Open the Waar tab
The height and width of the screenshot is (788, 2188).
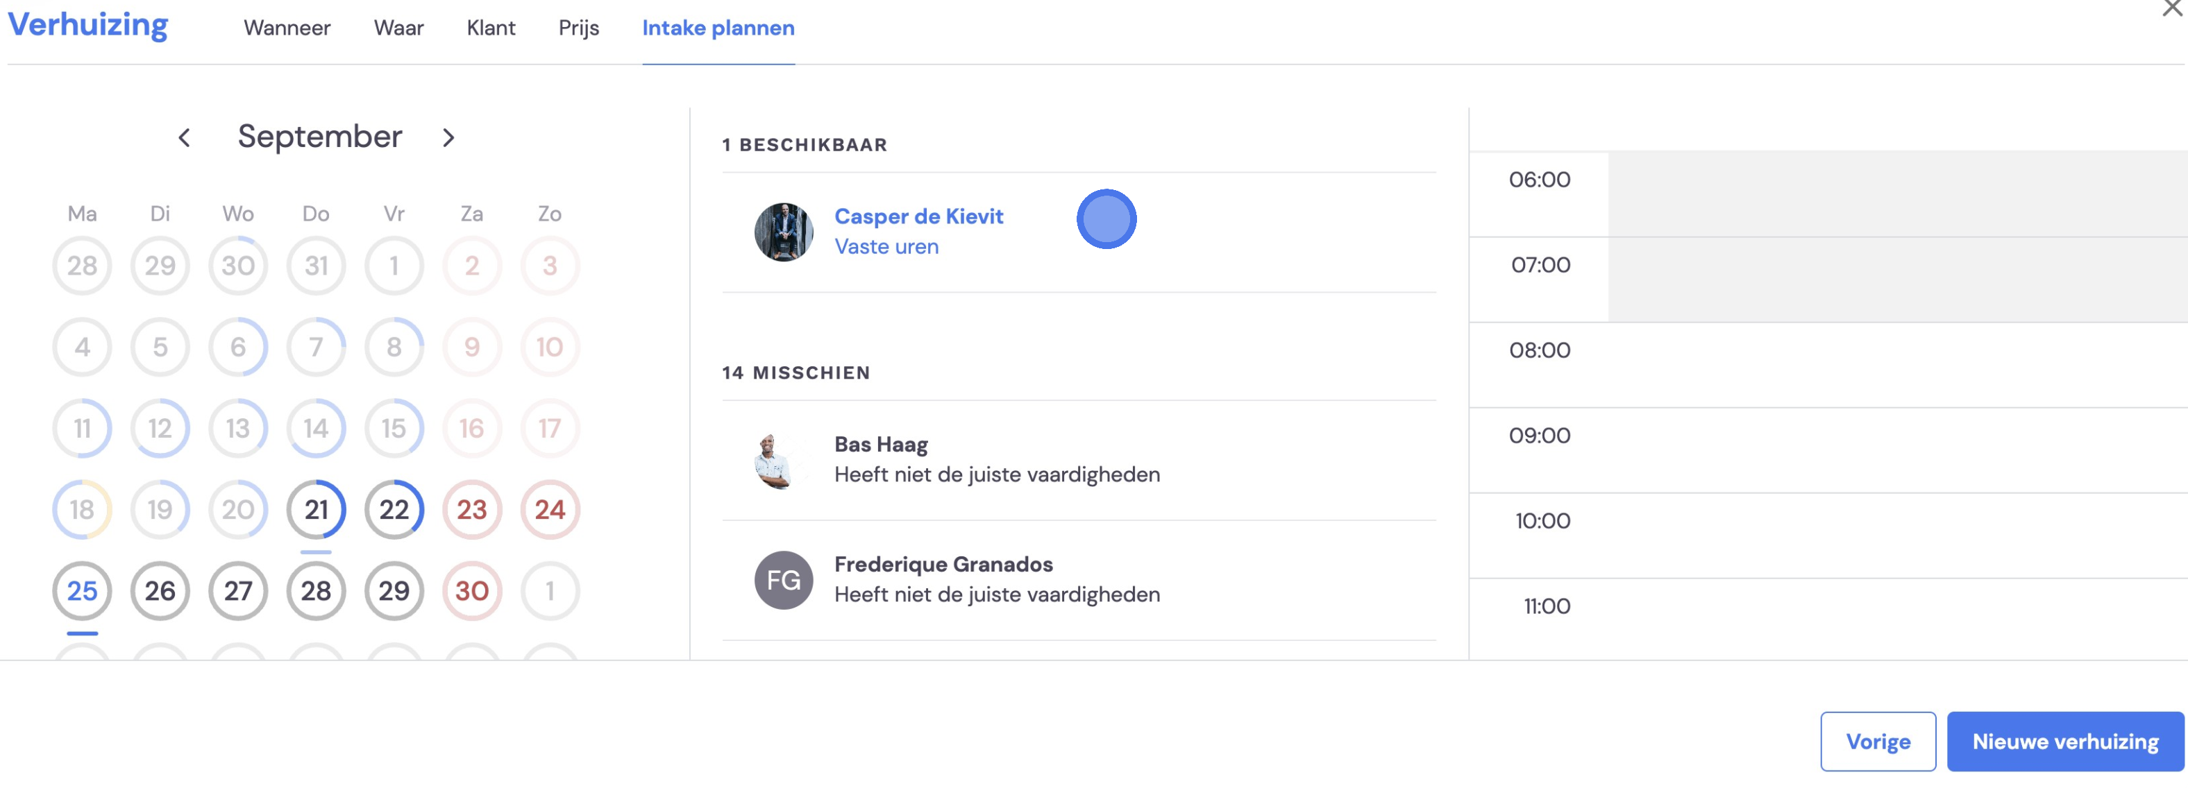click(x=398, y=28)
